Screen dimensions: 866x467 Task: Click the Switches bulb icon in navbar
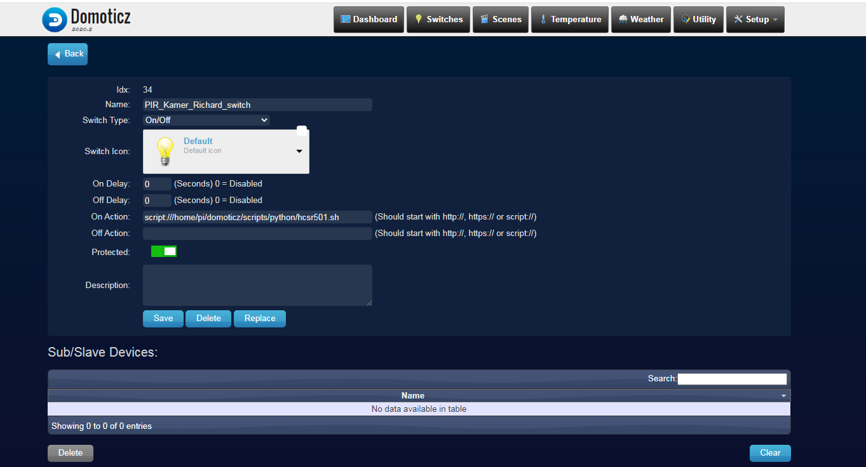click(419, 20)
